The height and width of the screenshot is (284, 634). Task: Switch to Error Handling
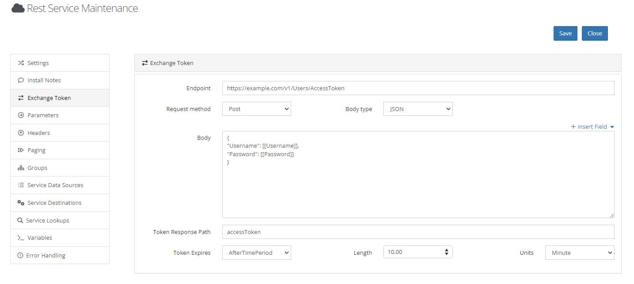60,255
